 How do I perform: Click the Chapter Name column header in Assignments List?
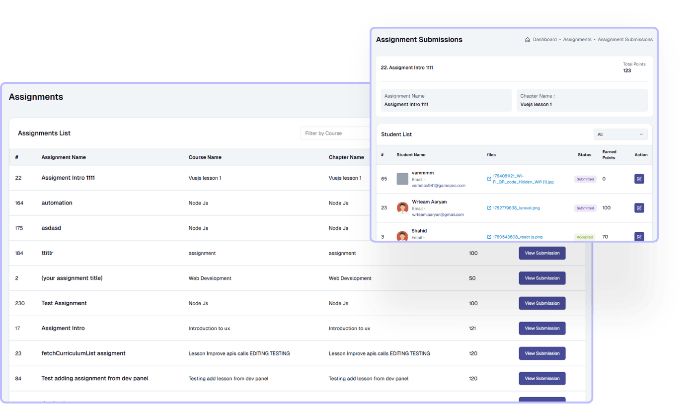346,157
